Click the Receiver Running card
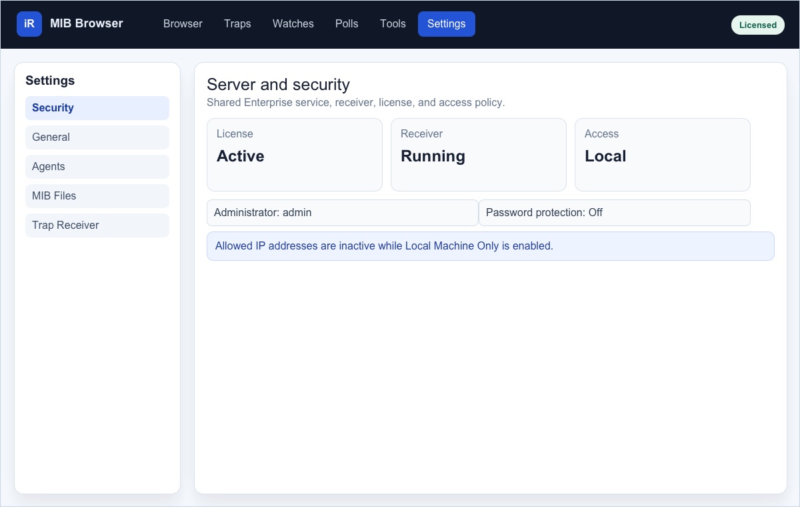Viewport: 800px width, 507px height. 479,155
